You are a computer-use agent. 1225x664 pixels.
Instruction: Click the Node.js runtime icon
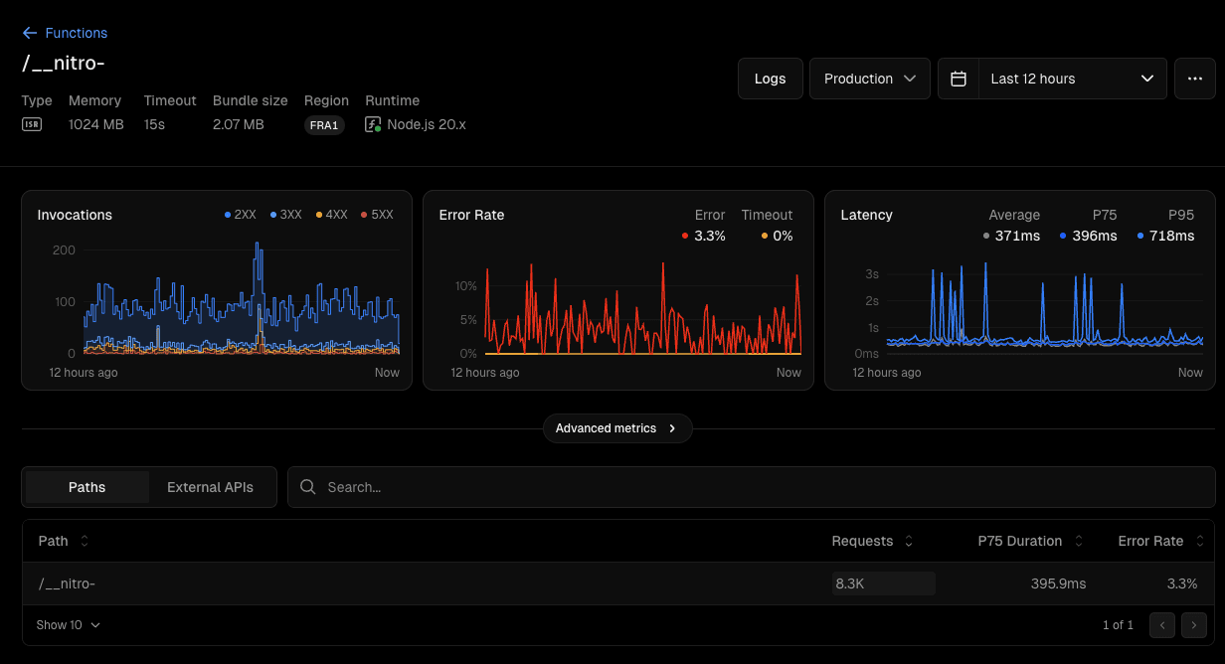click(373, 124)
